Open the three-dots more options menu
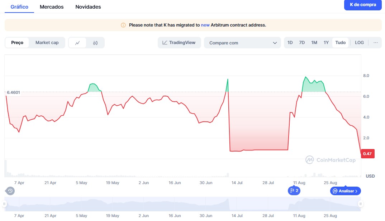The height and width of the screenshot is (221, 385). [x=375, y=43]
